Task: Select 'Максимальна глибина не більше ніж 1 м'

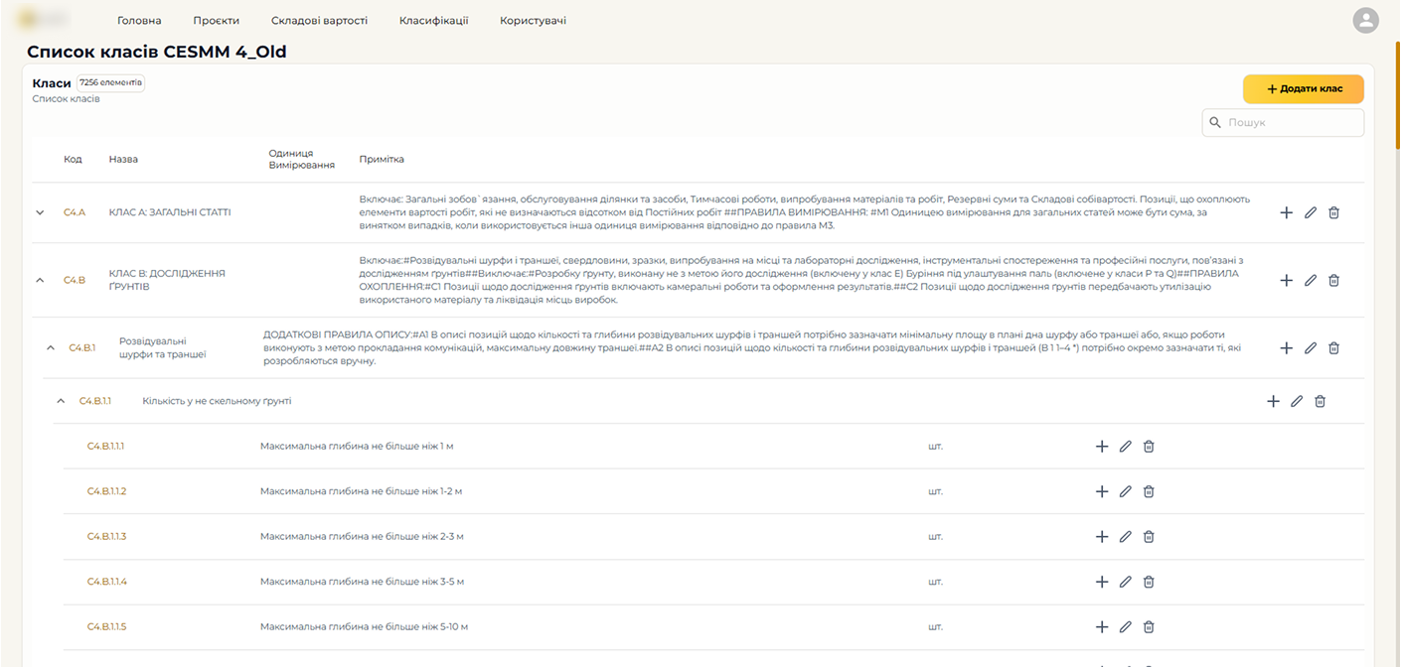Action: 357,447
